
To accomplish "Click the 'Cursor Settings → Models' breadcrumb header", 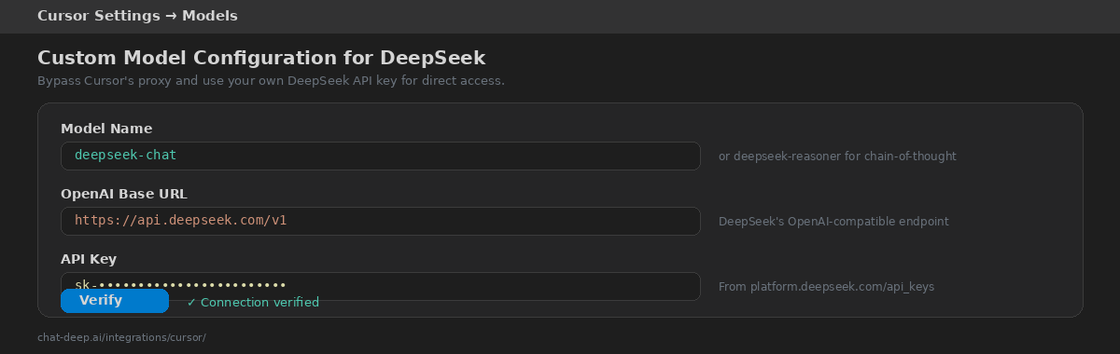I will click(x=137, y=16).
